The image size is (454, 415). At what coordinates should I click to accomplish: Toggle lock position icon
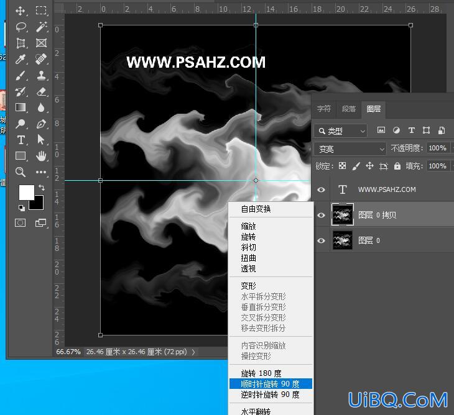tap(370, 166)
